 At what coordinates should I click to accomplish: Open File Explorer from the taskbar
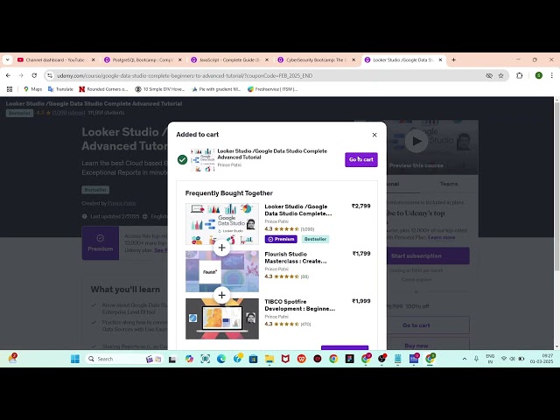coord(269,359)
